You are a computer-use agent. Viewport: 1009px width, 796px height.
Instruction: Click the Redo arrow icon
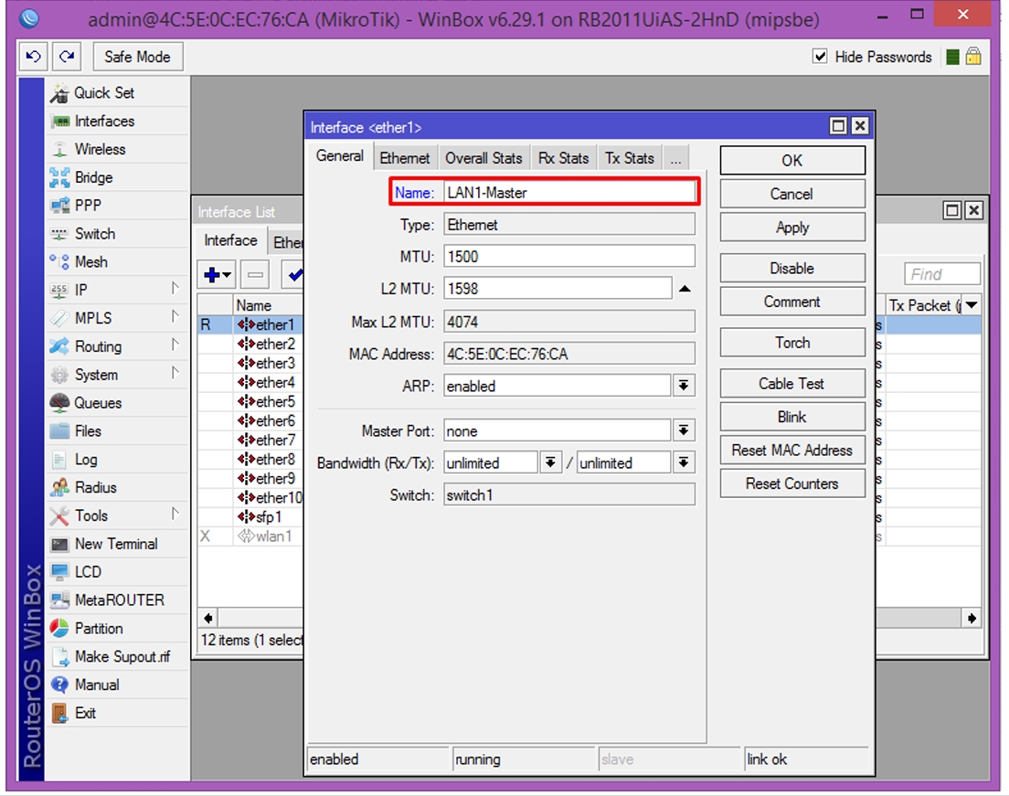coord(67,57)
